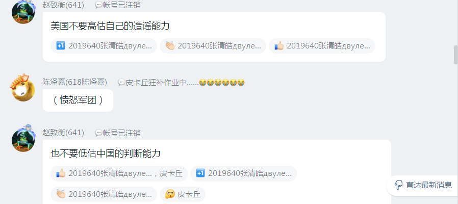Click the +1 reaction on the first message
458x204 pixels.
pos(104,46)
